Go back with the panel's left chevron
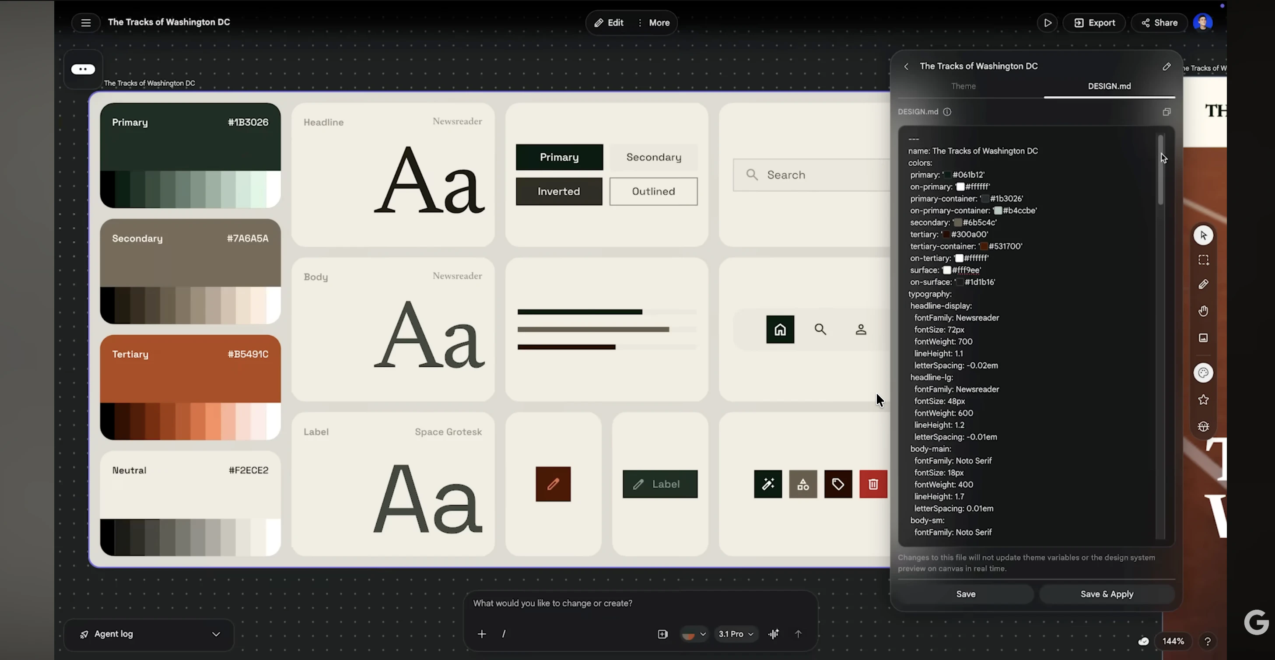The image size is (1275, 660). tap(906, 67)
